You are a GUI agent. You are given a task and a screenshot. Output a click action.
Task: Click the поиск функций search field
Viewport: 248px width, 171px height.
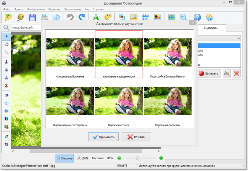click(26, 28)
